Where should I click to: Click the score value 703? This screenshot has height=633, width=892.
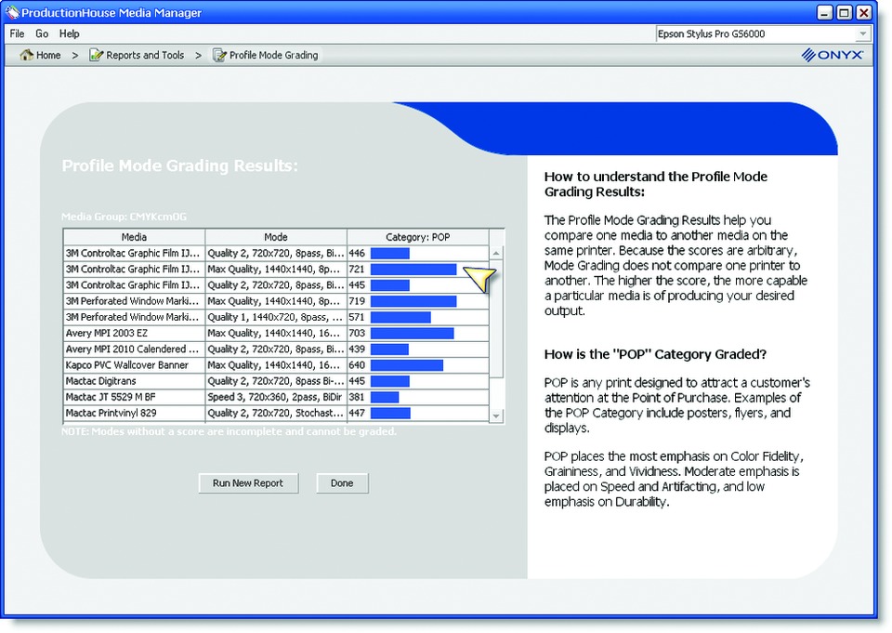(x=357, y=333)
